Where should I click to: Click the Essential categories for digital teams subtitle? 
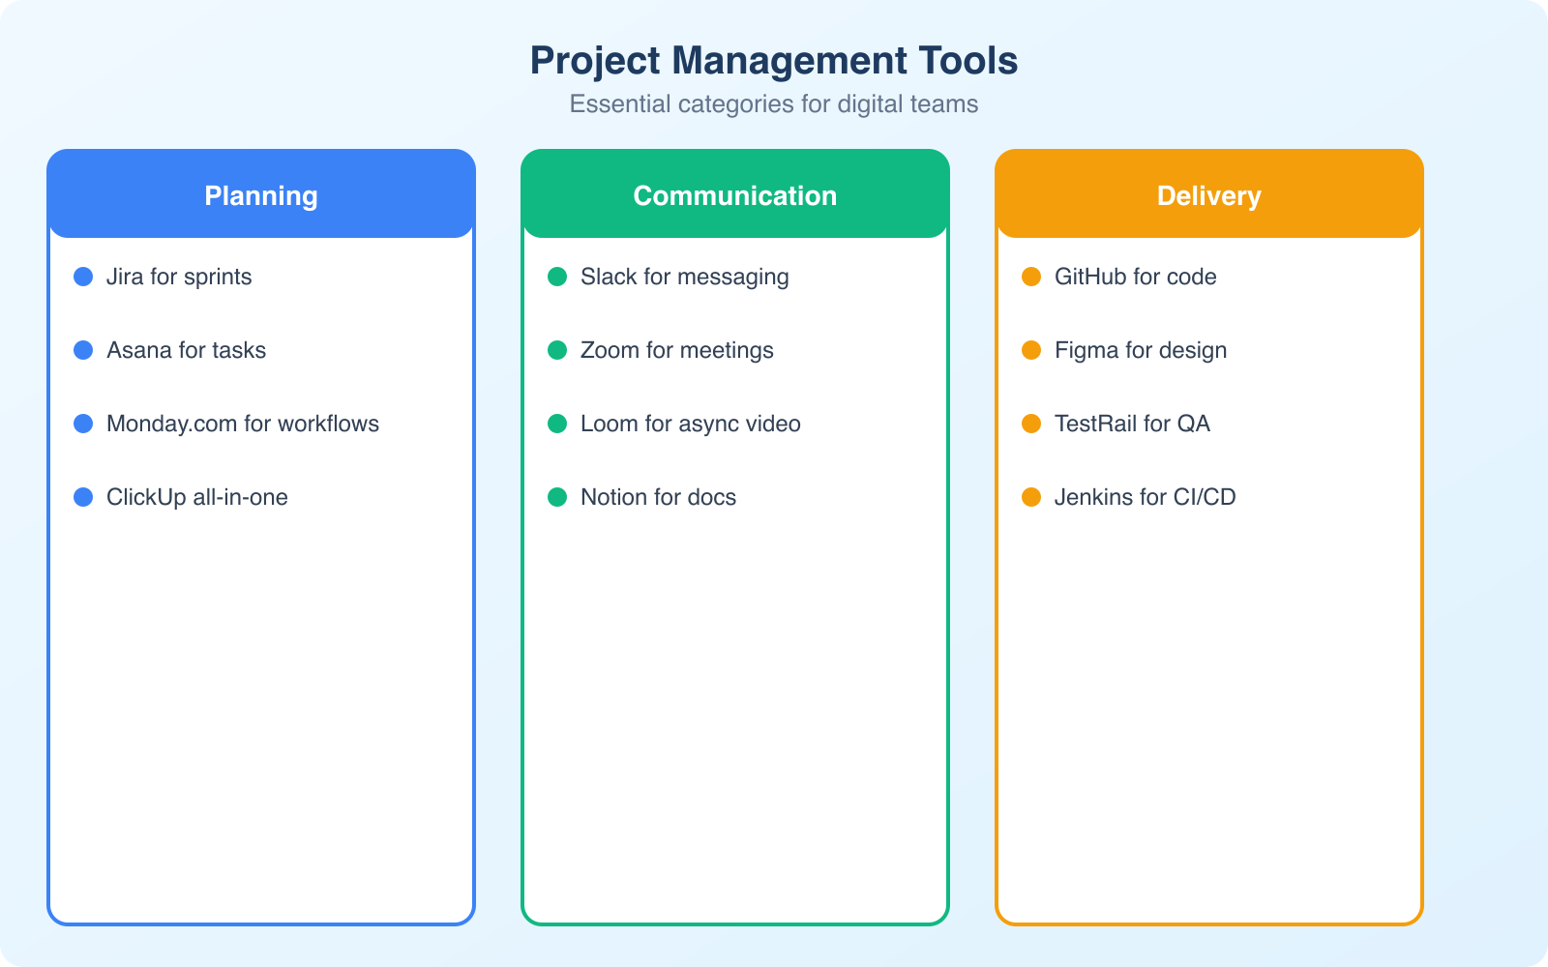tap(774, 103)
